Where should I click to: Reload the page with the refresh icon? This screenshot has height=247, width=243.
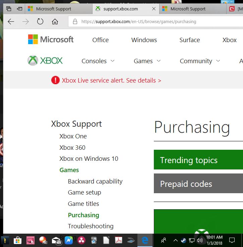[40, 21]
